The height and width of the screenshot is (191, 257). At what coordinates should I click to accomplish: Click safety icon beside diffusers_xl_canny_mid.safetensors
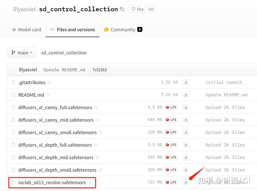point(97,120)
